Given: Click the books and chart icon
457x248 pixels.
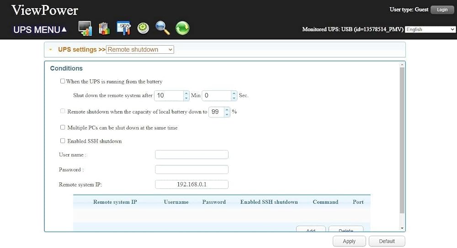Looking at the screenshot, I should point(104,28).
